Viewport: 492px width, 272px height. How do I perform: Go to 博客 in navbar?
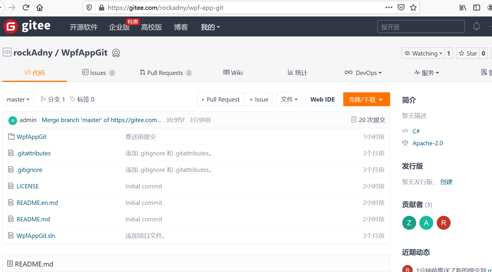[181, 27]
